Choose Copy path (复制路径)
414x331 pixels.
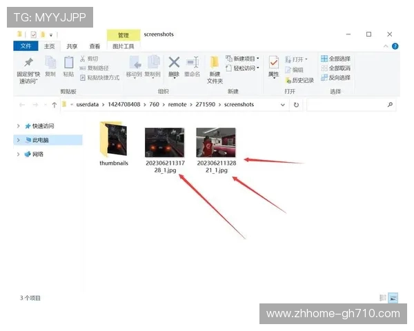[95, 68]
